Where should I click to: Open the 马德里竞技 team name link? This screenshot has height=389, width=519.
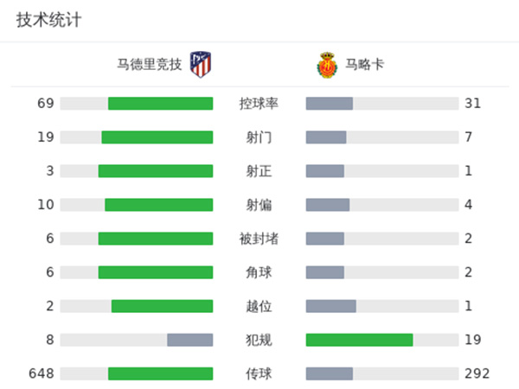tap(150, 64)
